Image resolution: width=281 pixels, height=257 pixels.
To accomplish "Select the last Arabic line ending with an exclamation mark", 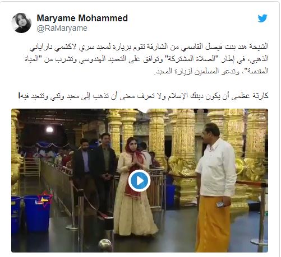I will (x=143, y=96).
